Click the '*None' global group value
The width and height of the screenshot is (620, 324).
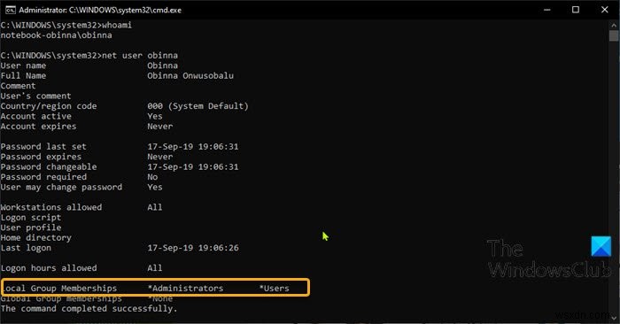pos(159,298)
